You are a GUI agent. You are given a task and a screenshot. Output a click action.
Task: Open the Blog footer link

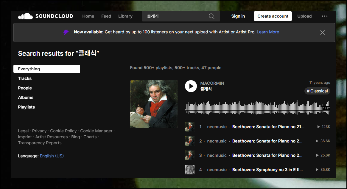tap(75, 137)
